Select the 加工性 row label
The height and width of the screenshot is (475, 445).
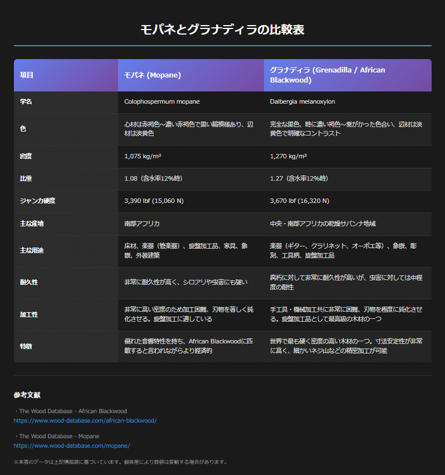[x=29, y=314]
